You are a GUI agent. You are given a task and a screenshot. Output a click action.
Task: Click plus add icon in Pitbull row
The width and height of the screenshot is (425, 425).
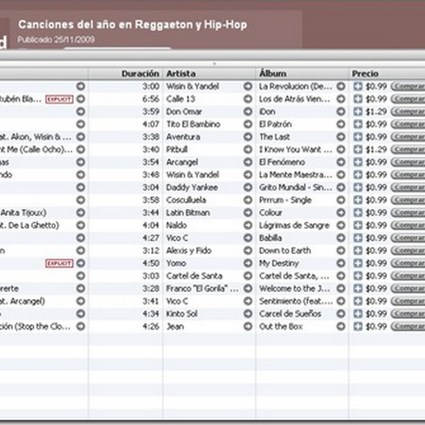[358, 150]
